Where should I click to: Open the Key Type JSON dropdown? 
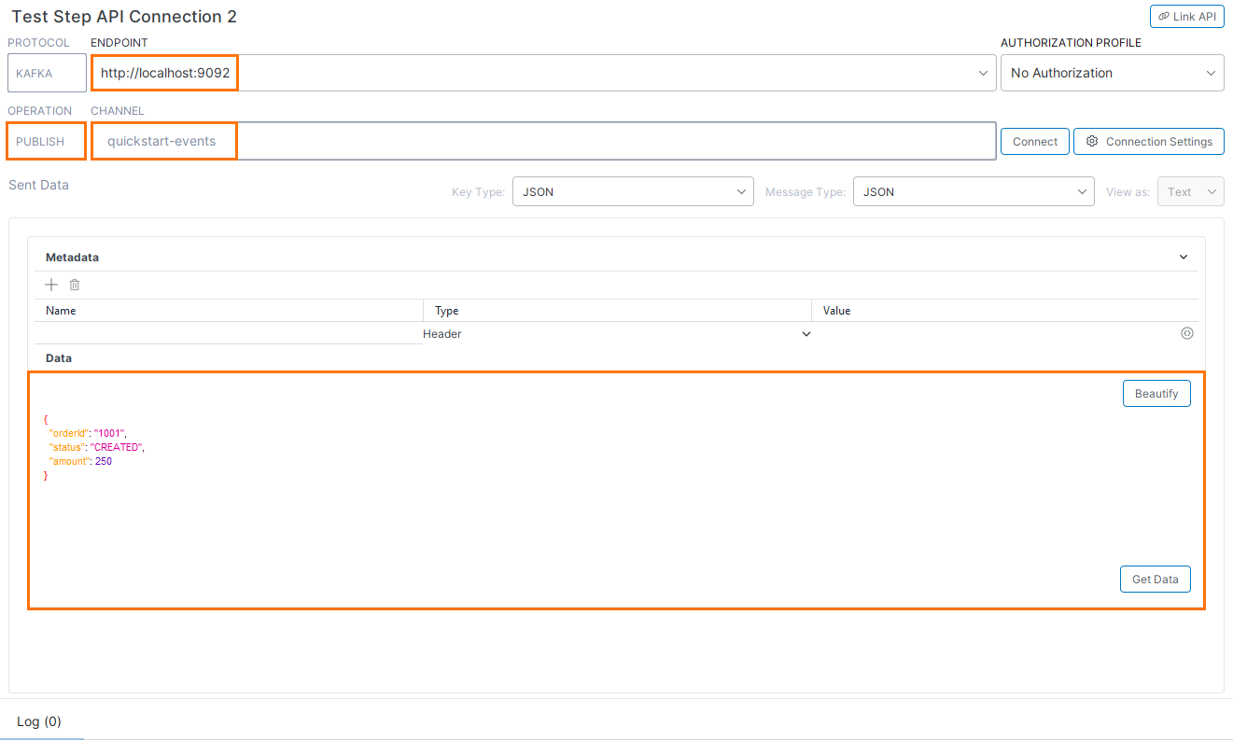pyautogui.click(x=633, y=191)
